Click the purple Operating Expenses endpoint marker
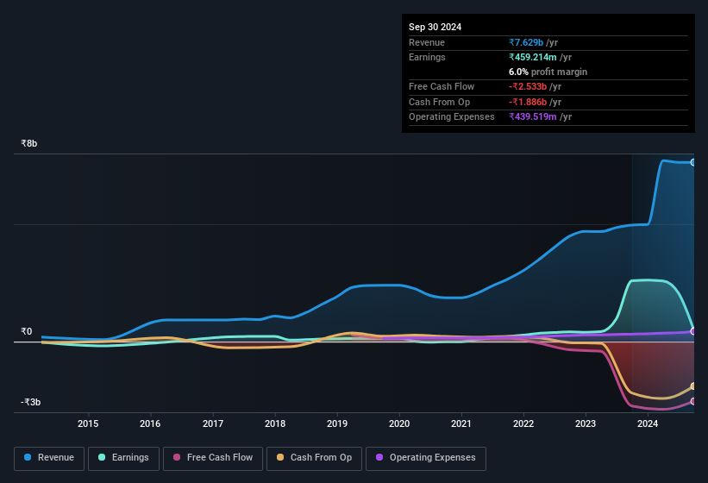The image size is (708, 483). 692,331
